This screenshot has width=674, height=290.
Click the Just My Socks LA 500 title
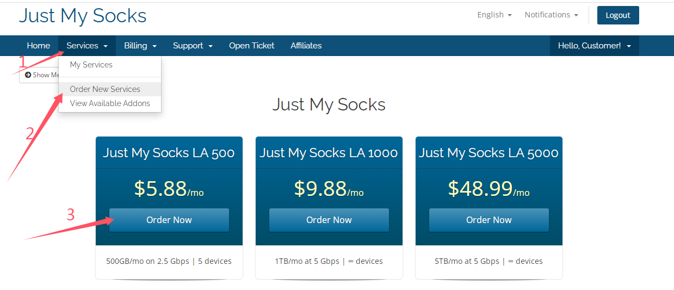[169, 153]
